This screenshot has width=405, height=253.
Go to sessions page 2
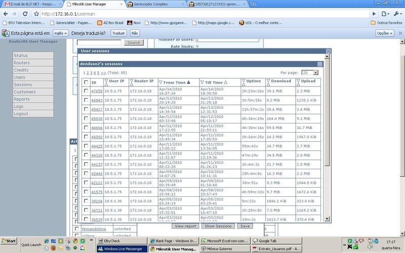coord(88,73)
